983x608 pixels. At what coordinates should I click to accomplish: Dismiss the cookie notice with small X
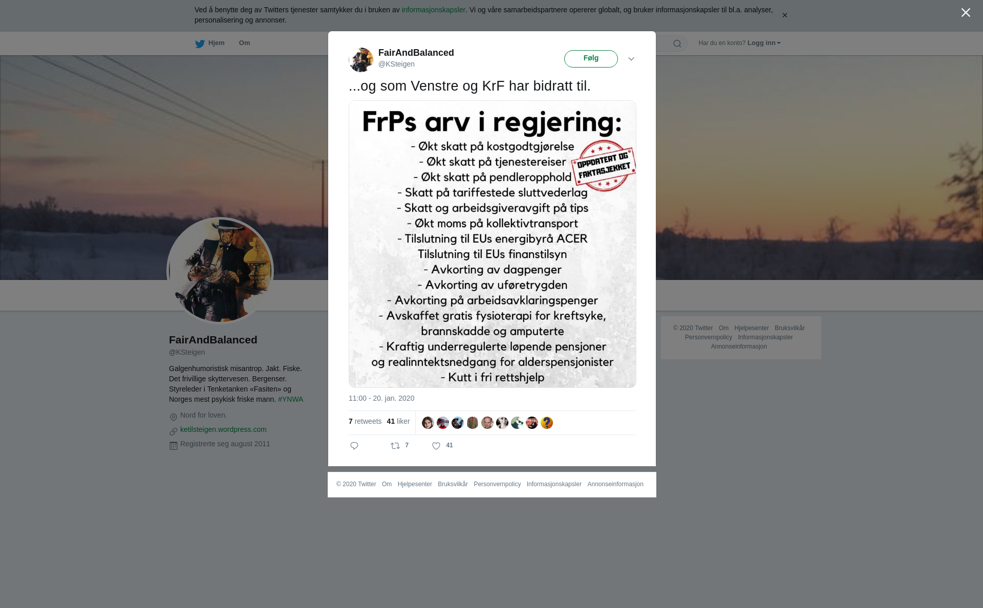pos(784,15)
